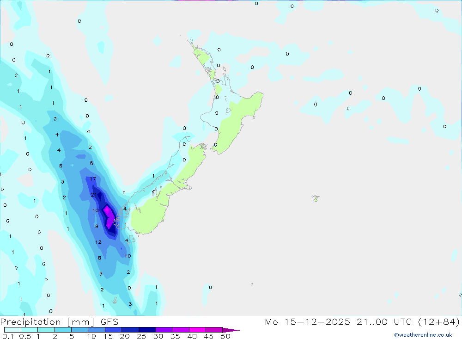This screenshot has width=462, height=339.
Task: Click the '9' precipitation value on map
Action: coord(97,226)
